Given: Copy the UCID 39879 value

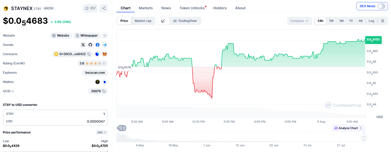Looking at the screenshot, I should pyautogui.click(x=104, y=91).
